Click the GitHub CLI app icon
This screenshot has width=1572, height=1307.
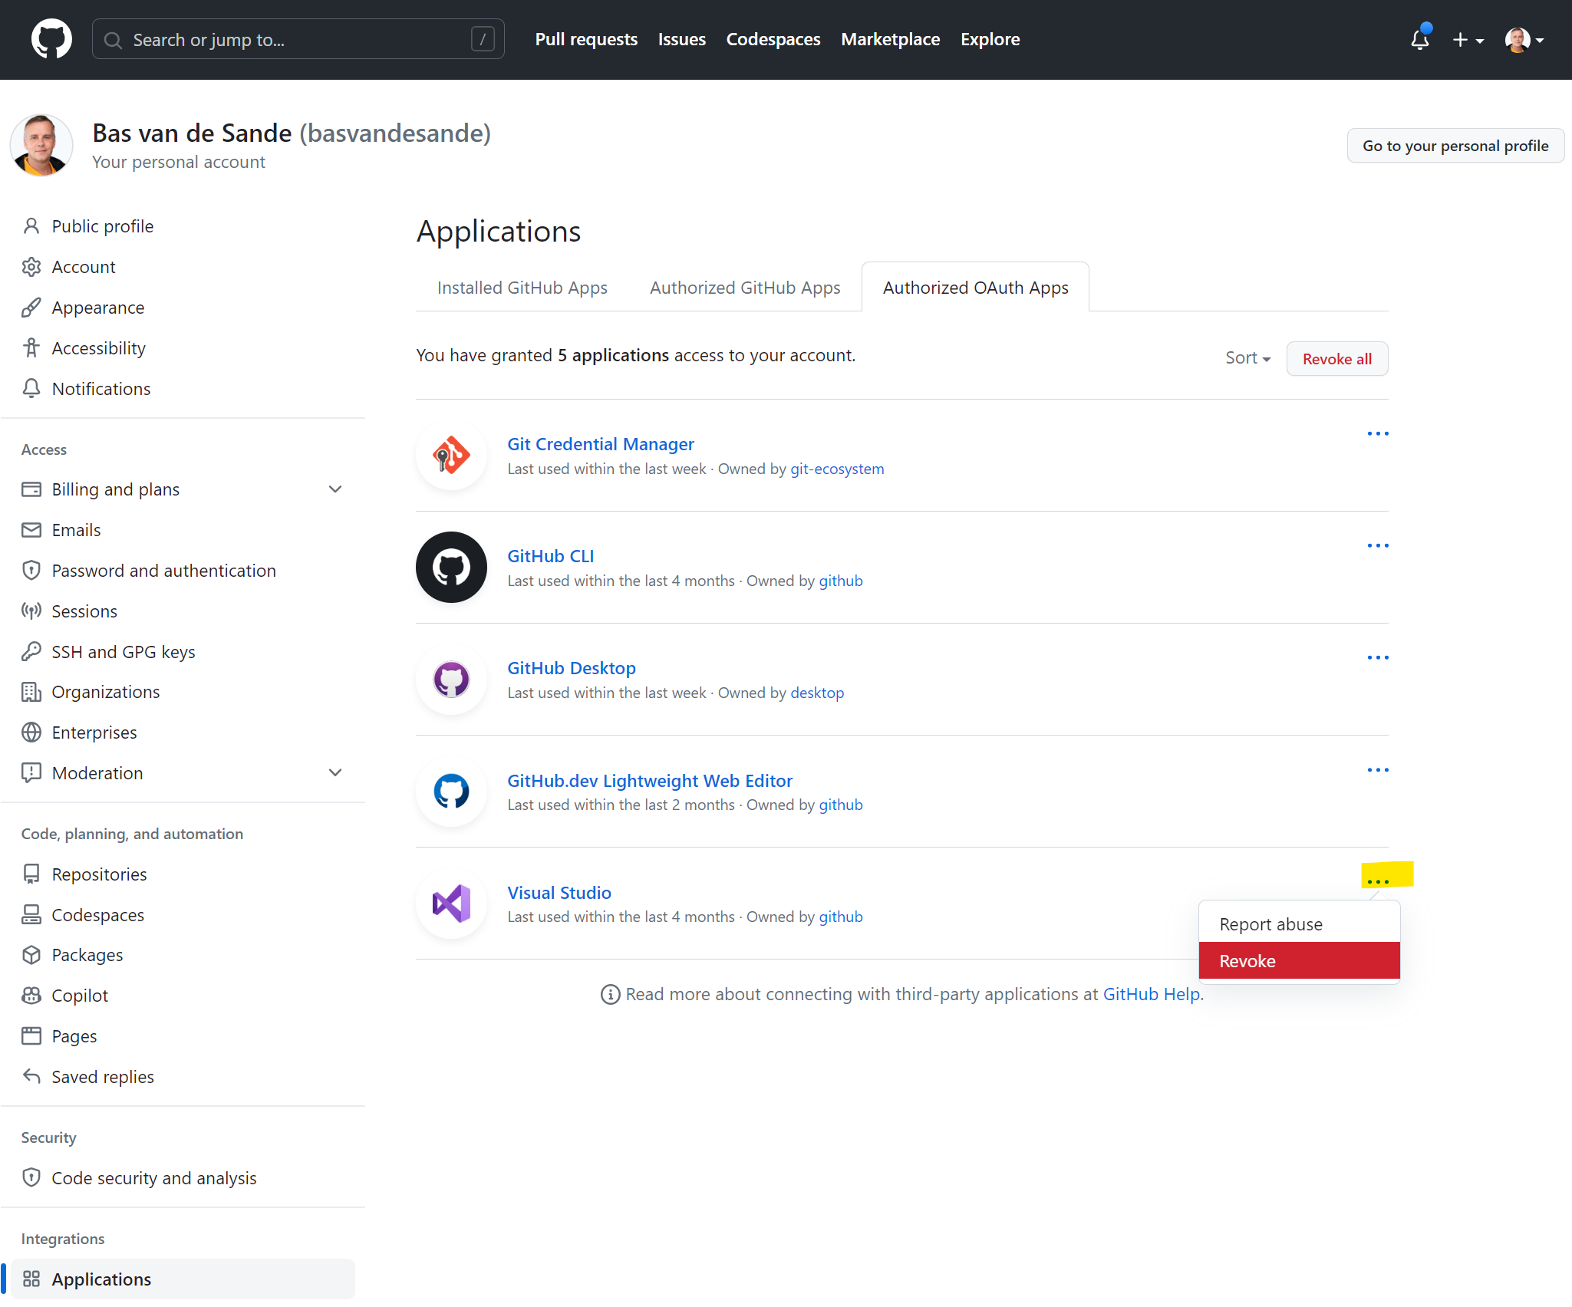click(451, 568)
